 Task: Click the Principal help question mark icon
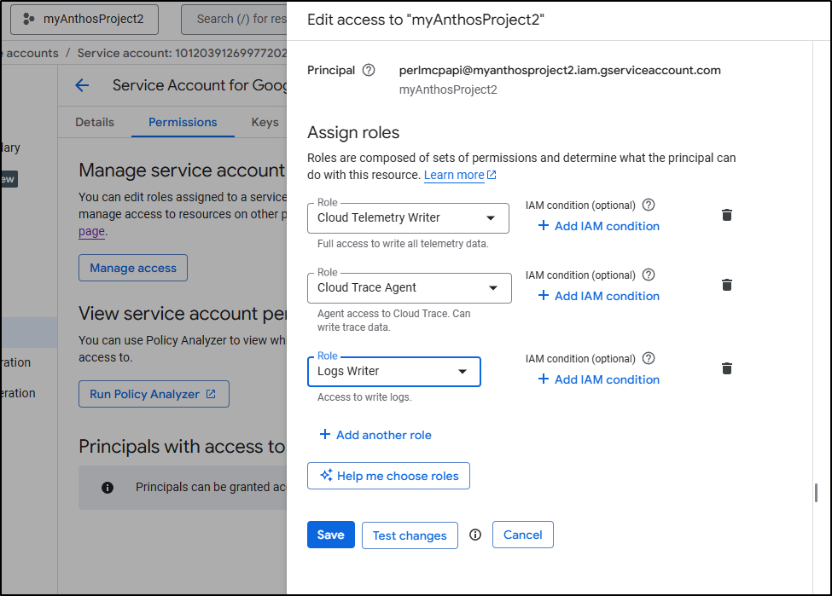(369, 70)
